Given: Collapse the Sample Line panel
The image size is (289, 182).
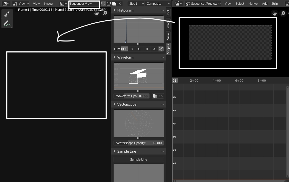Looking at the screenshot, I should 115,151.
